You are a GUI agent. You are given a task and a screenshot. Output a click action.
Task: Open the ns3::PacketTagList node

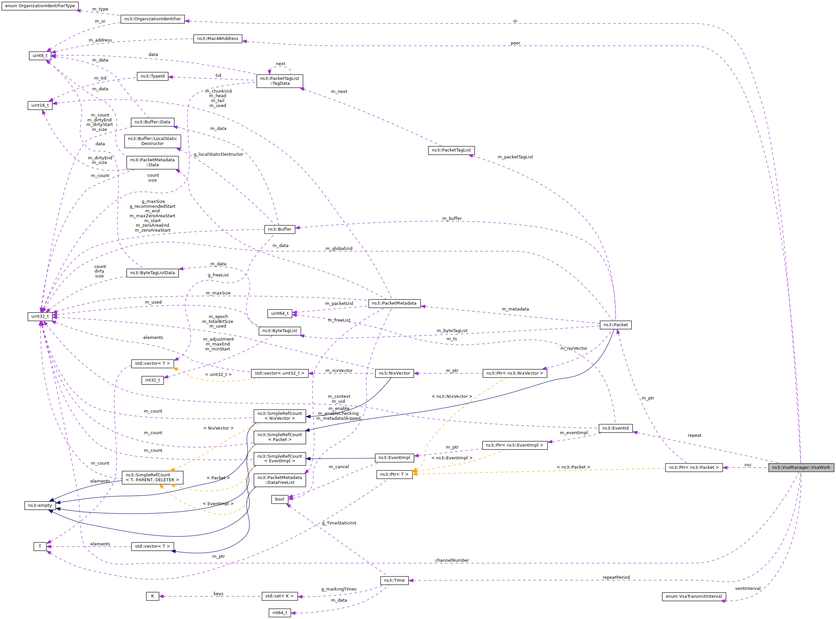(x=451, y=150)
